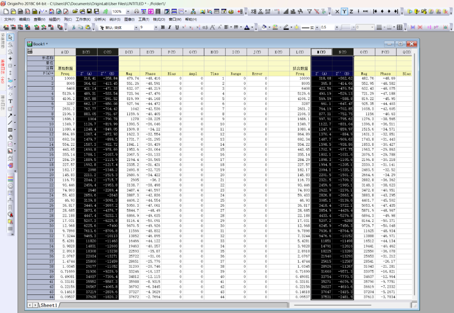454x313 pixels.
Task: Click the column Statistics sigma icon
Action: (x=253, y=12)
